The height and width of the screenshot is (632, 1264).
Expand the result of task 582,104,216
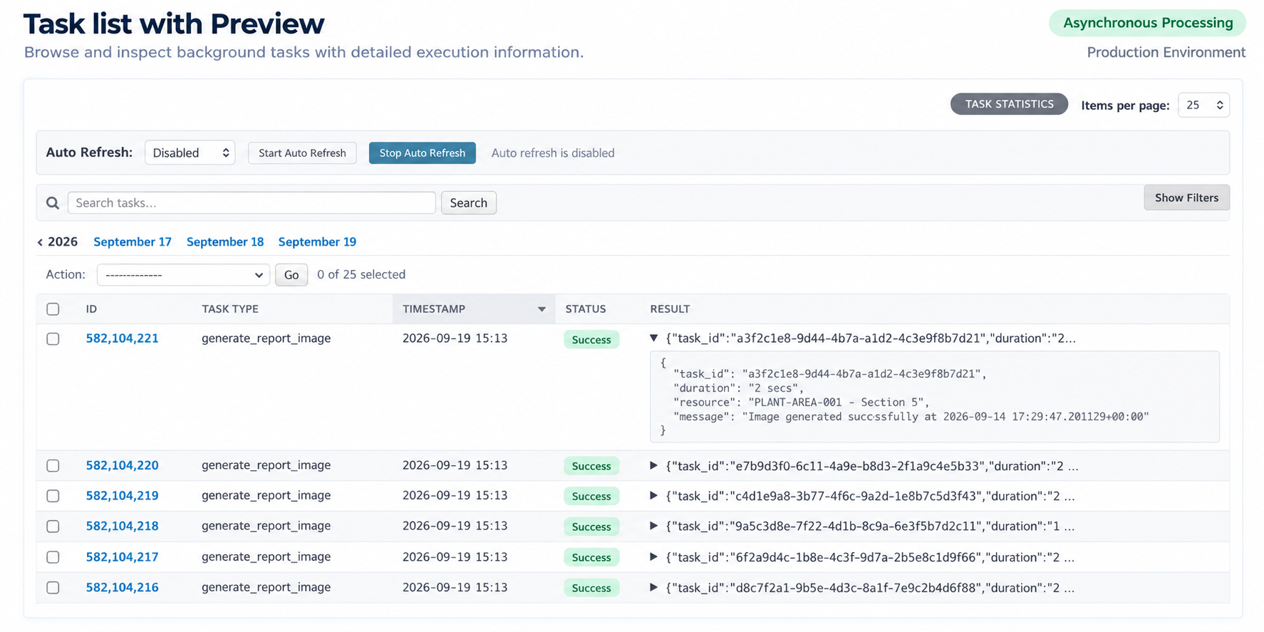click(x=653, y=588)
